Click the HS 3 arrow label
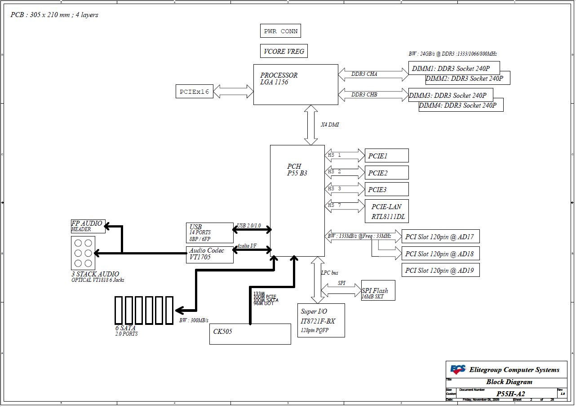The height and width of the screenshot is (407, 576). 334,188
